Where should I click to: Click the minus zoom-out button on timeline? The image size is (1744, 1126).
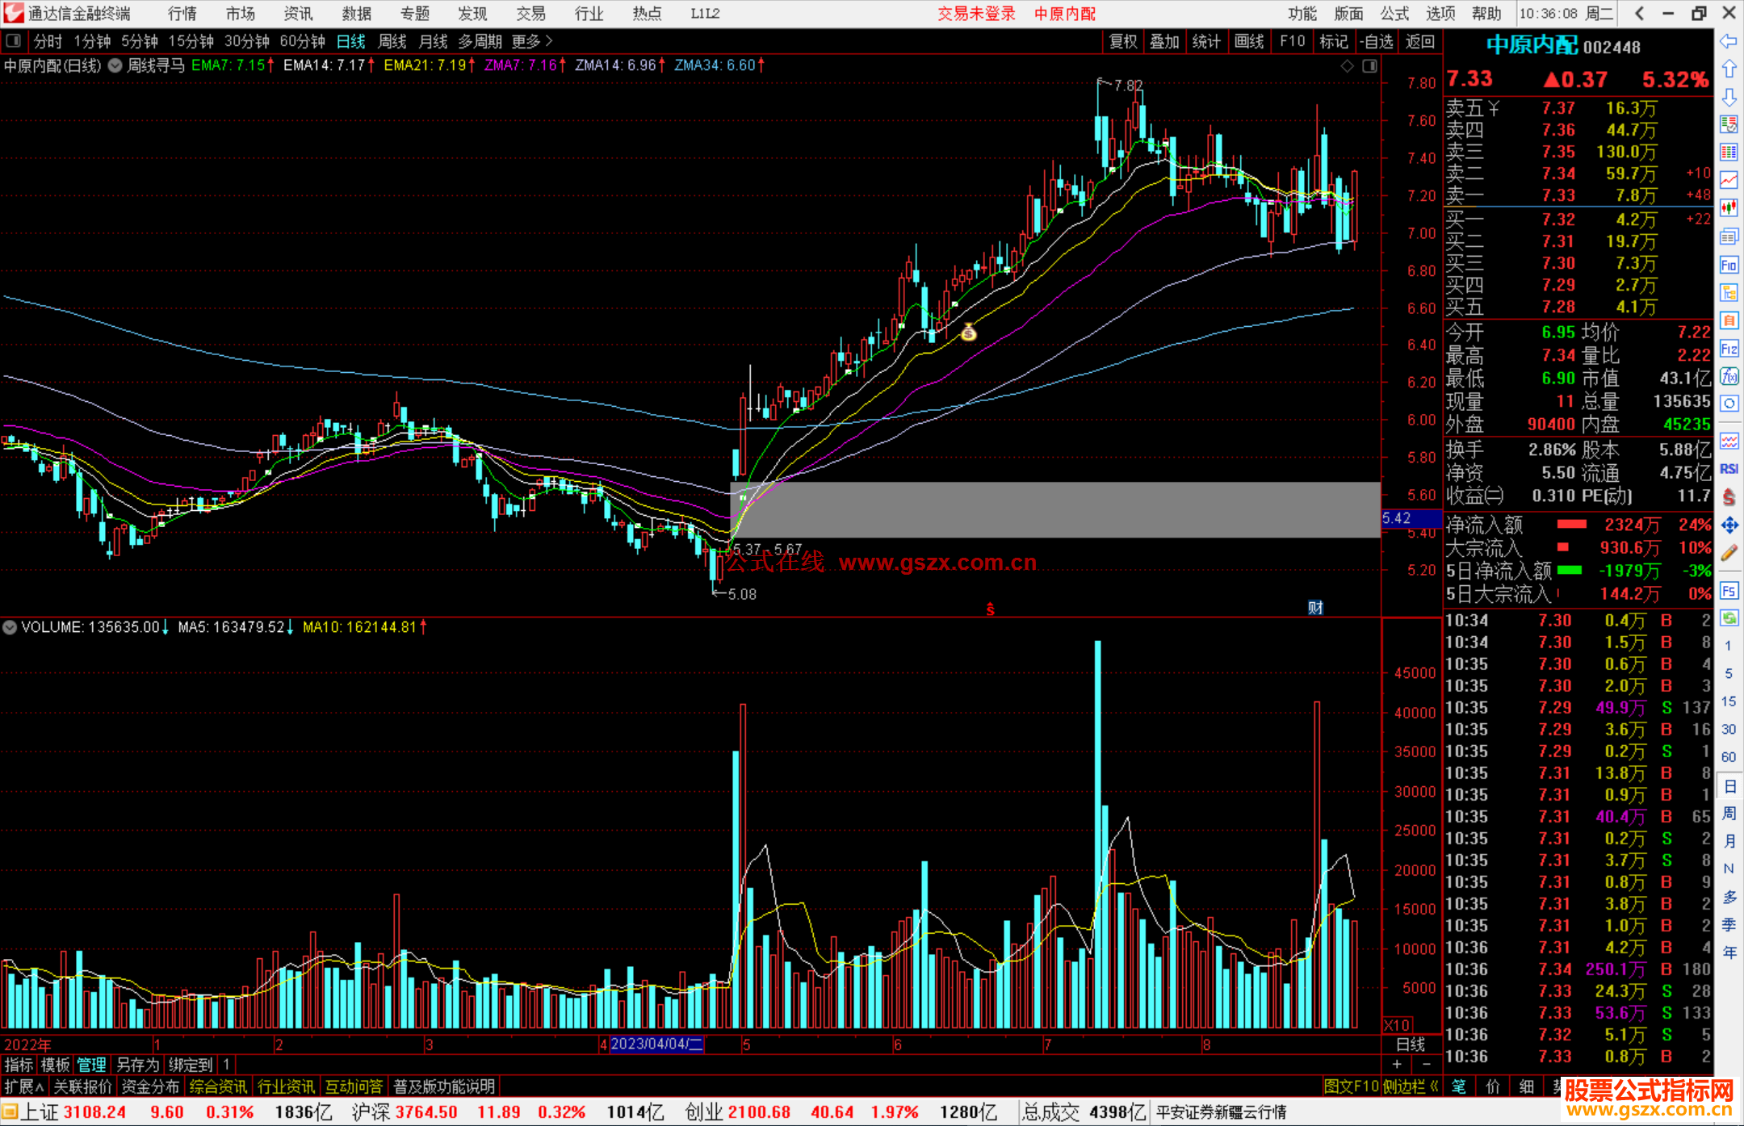(x=1427, y=1065)
